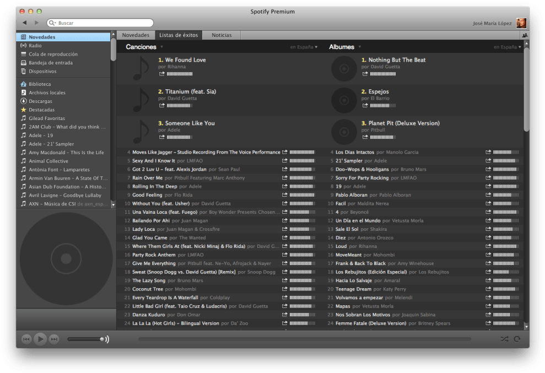Toggle shuffle playback
This screenshot has height=373, width=545.
coord(504,339)
